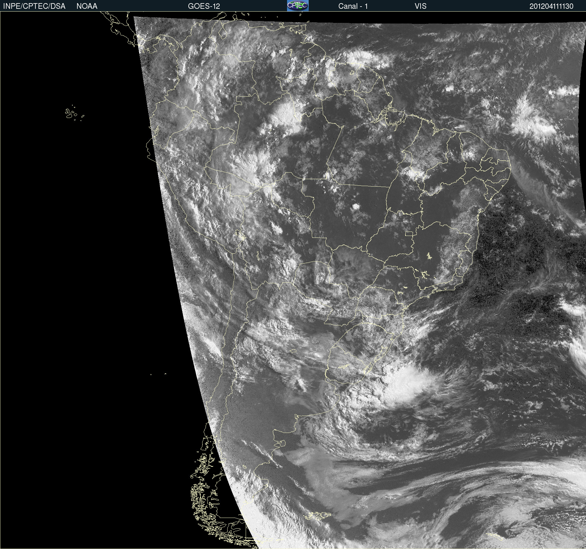Select the NOAA header label
This screenshot has width=586, height=549.
coord(87,6)
